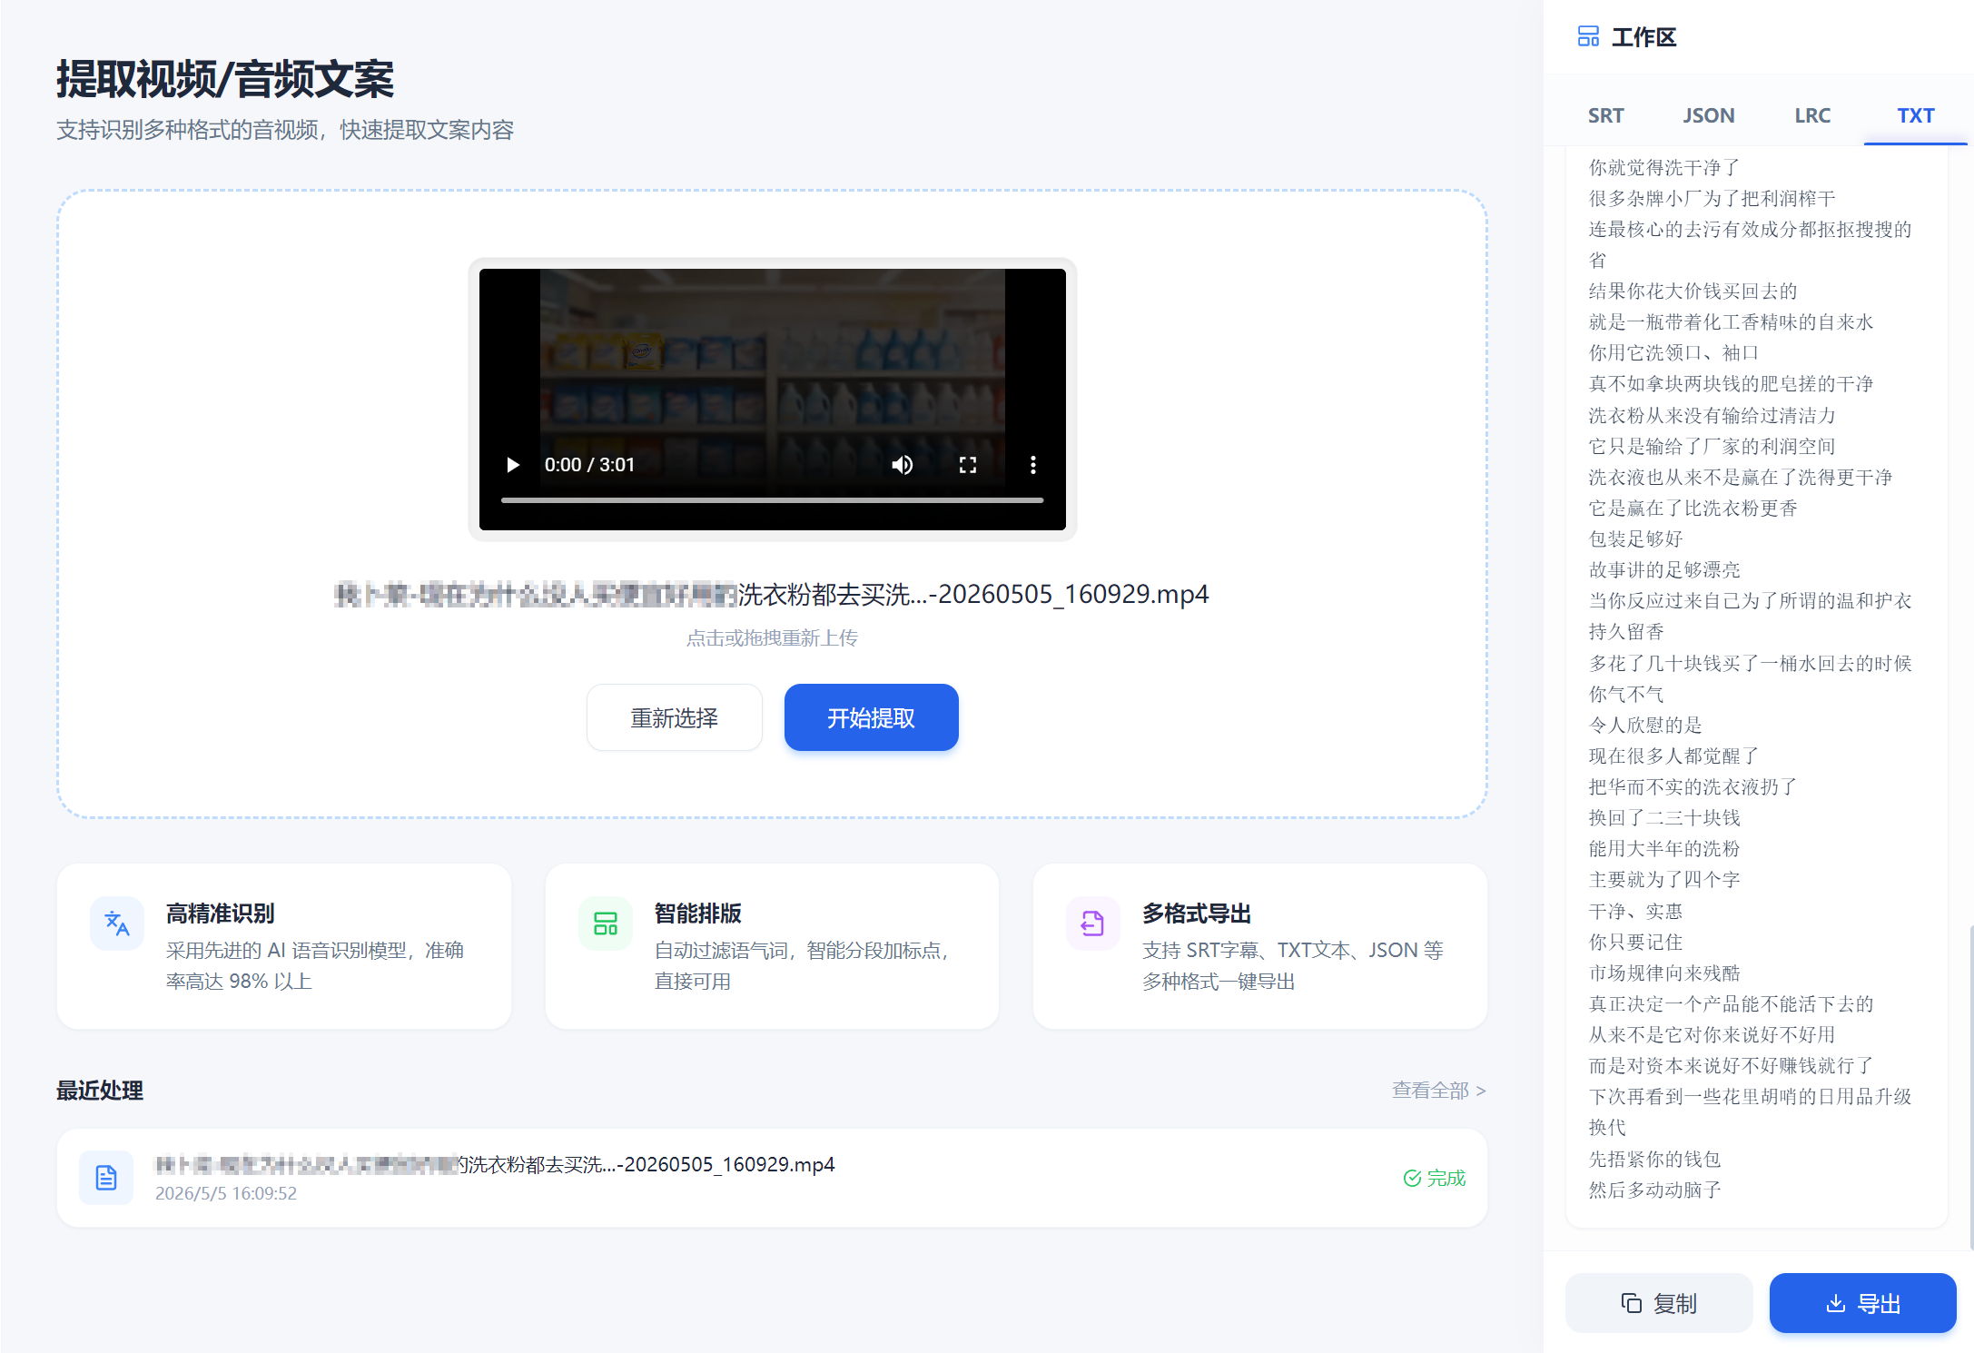Screen dimensions: 1974x1353
Task: Play the uploaded video
Action: pos(513,465)
